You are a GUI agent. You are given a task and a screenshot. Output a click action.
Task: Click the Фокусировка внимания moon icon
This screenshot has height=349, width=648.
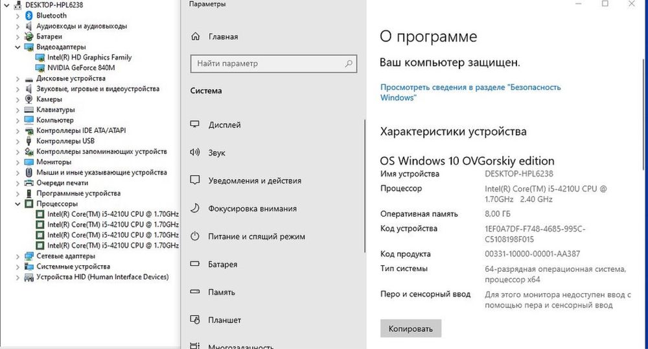(x=194, y=208)
